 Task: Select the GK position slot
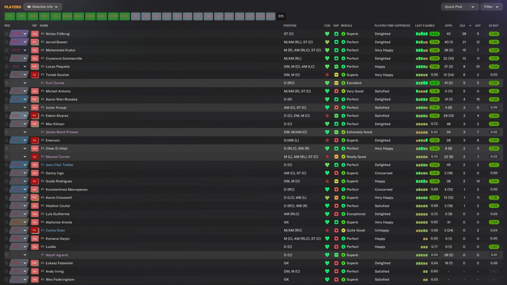pos(10,16)
